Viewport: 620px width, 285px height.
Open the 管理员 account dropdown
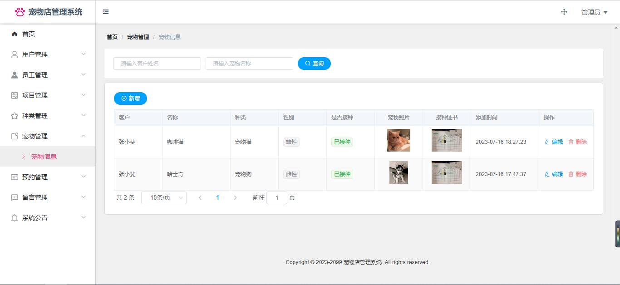(594, 12)
